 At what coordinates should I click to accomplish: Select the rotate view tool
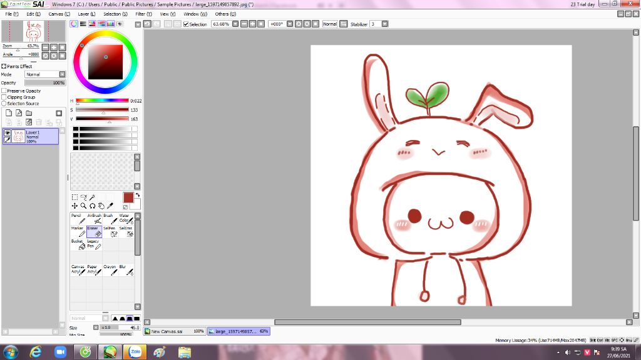pos(93,206)
